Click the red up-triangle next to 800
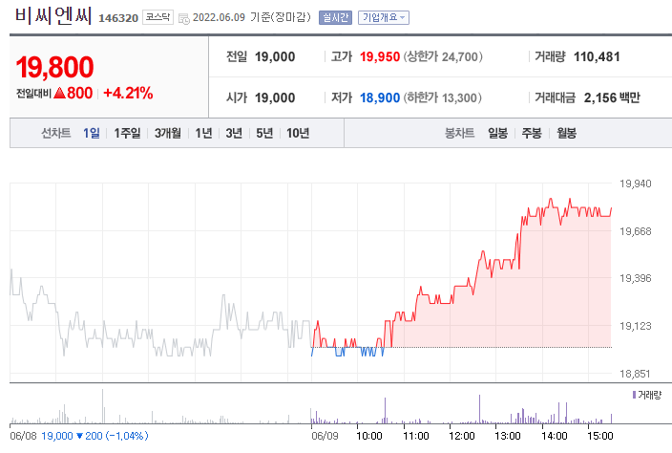This screenshot has height=453, width=672. pyautogui.click(x=59, y=93)
